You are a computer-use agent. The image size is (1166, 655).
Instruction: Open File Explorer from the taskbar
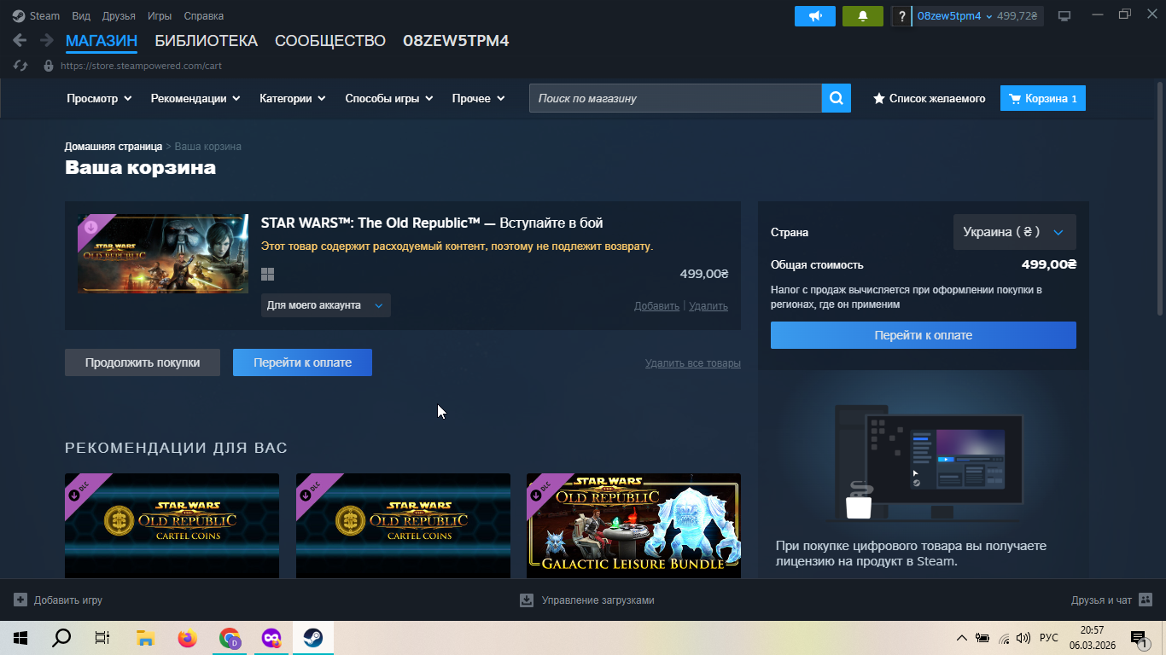pyautogui.click(x=145, y=638)
